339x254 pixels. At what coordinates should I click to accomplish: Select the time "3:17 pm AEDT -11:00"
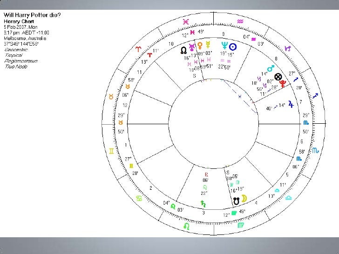pyautogui.click(x=27, y=33)
